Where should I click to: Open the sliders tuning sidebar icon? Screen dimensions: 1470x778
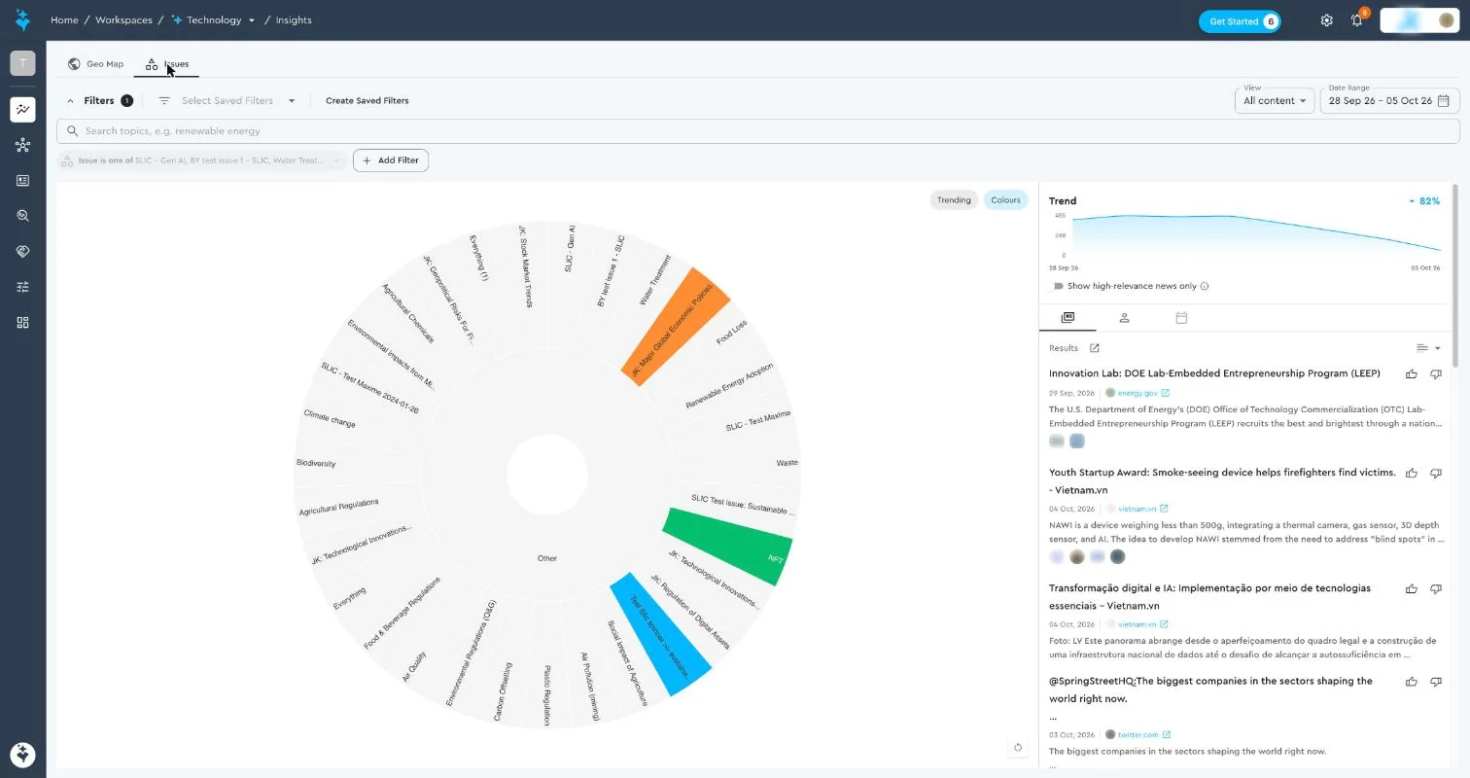point(22,287)
